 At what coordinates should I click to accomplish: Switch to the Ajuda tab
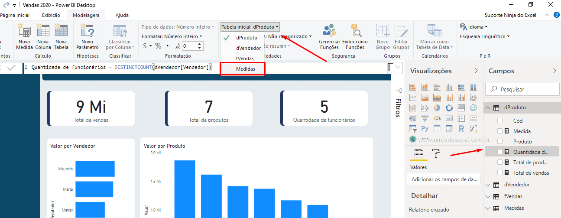(x=122, y=15)
